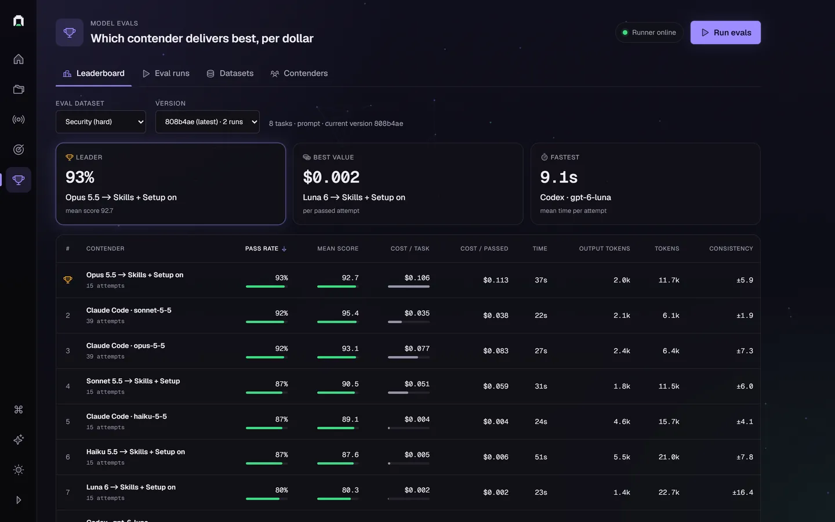This screenshot has height=522, width=835.
Task: Click cost bar for Claude Code opus-5-5 row
Action: click(409, 357)
